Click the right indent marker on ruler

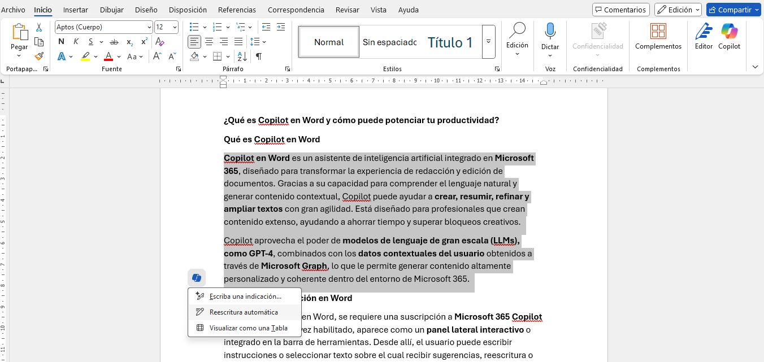[543, 82]
